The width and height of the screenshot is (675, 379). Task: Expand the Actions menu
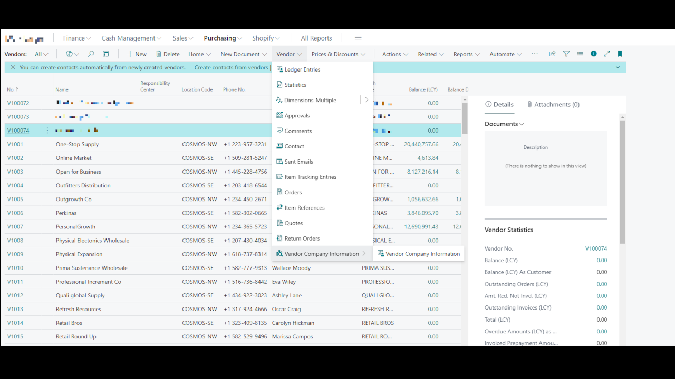point(396,54)
